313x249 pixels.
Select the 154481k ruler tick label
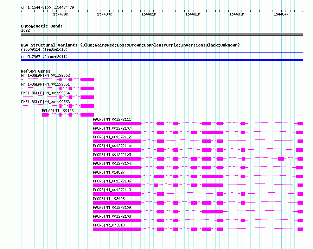(x=149, y=14)
